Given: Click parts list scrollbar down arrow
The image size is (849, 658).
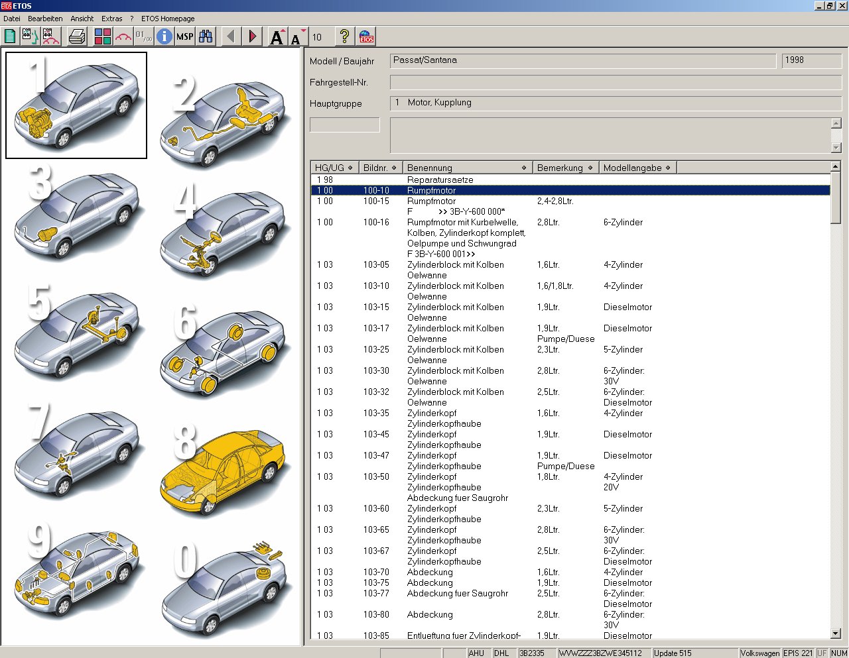Looking at the screenshot, I should (x=836, y=633).
